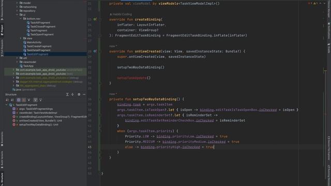The height and width of the screenshot is (186, 331).
Task: Click red setupTaskUpdate() call in editor
Action: pyautogui.click(x=134, y=78)
